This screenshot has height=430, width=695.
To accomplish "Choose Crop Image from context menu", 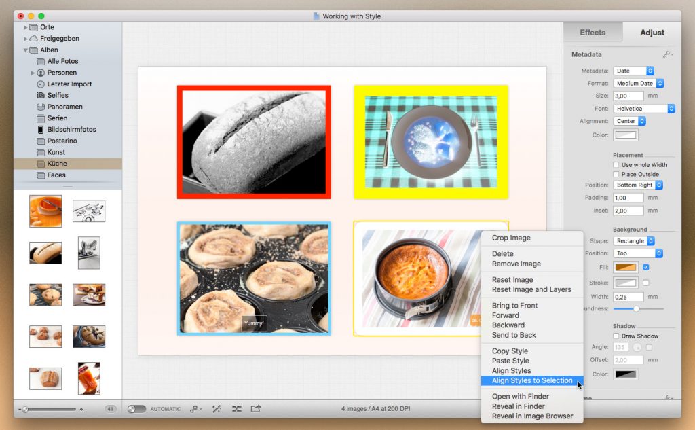I will tap(532, 238).
